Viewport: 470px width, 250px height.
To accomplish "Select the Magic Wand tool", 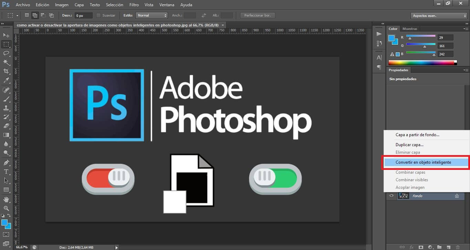I will click(6, 62).
